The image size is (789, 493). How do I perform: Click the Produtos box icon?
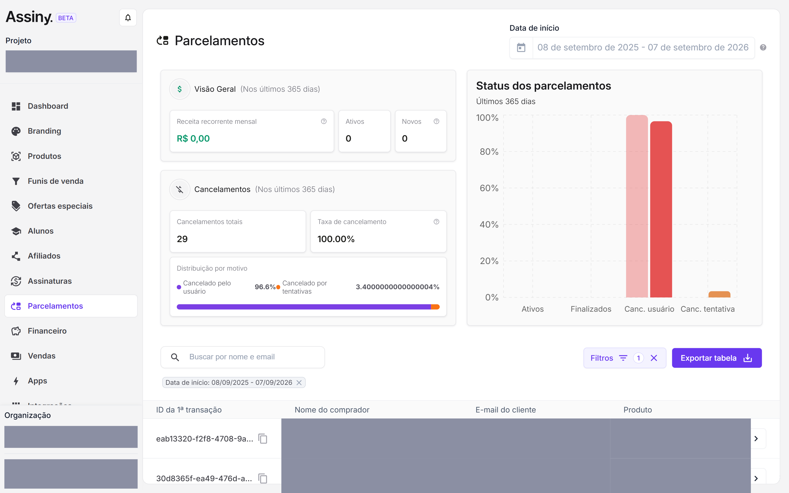[x=16, y=156]
